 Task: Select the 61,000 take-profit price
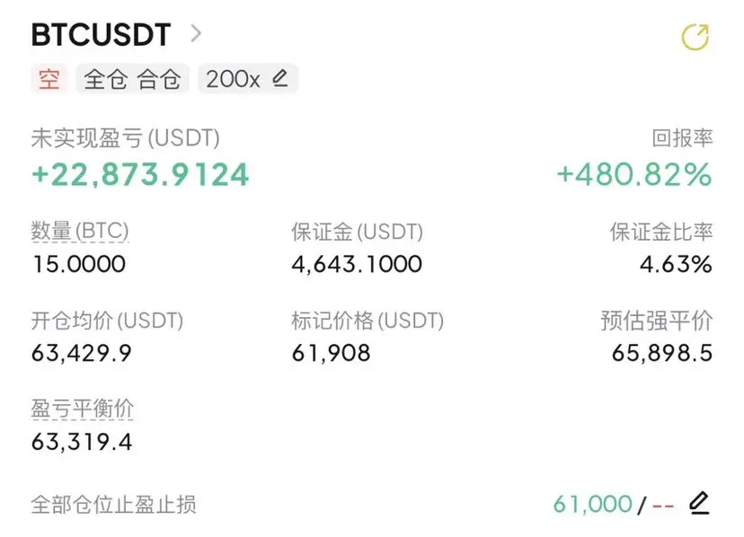point(593,505)
